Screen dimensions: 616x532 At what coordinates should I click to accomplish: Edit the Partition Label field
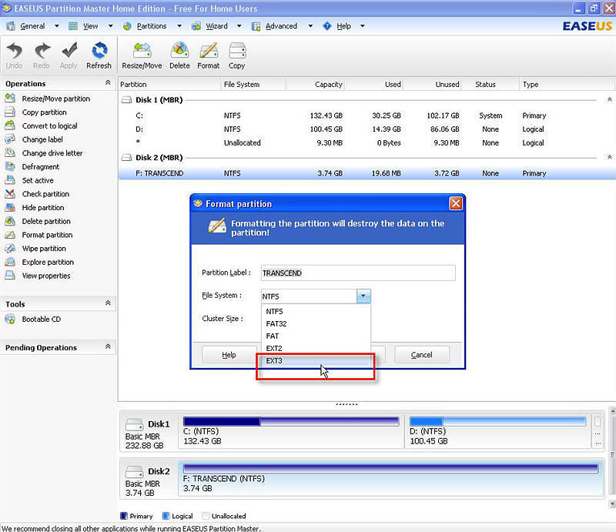(358, 273)
